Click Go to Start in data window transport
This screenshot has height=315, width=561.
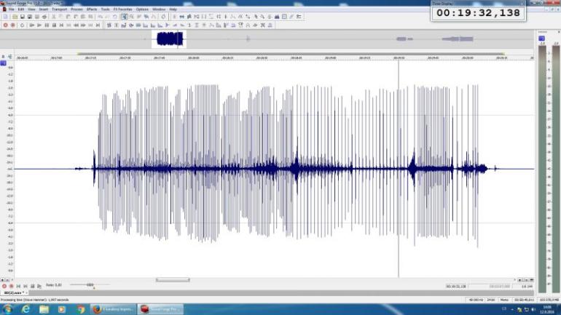click(18, 287)
